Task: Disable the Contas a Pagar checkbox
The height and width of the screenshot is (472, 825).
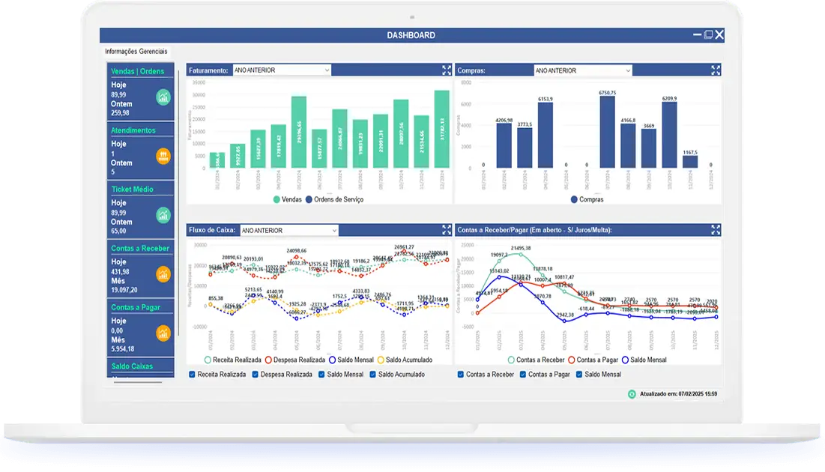Action: [522, 374]
